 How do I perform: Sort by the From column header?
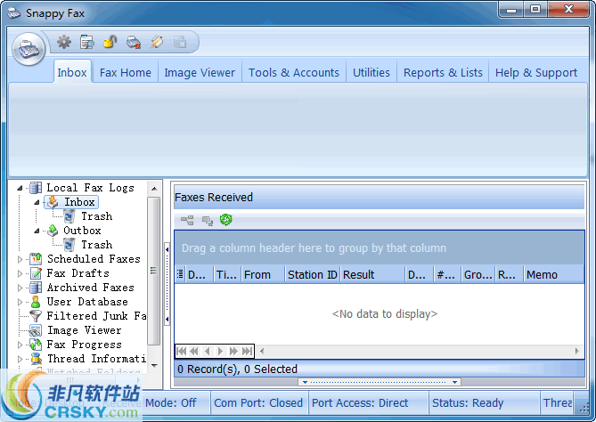click(263, 274)
